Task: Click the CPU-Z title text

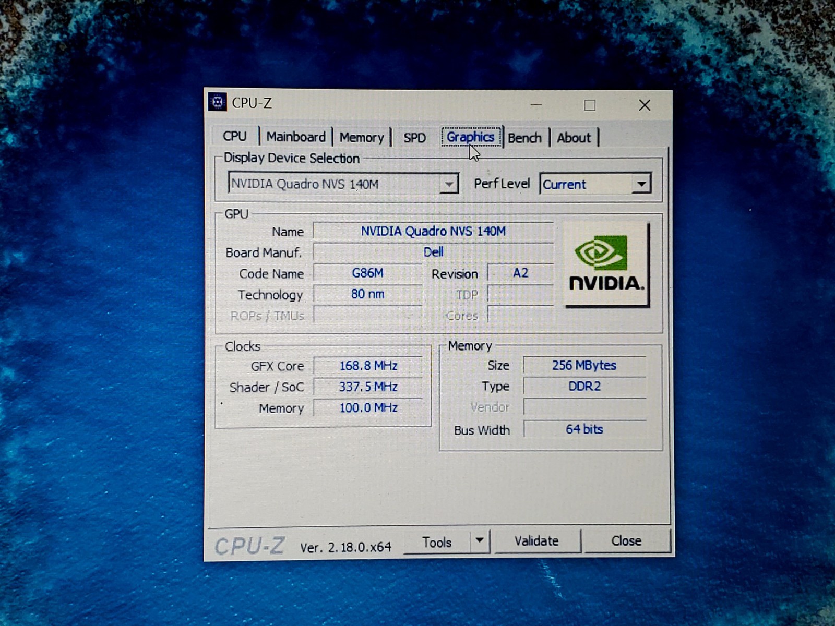Action: [252, 103]
